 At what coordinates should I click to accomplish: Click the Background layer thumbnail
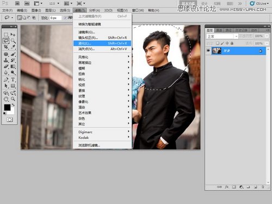[217, 51]
